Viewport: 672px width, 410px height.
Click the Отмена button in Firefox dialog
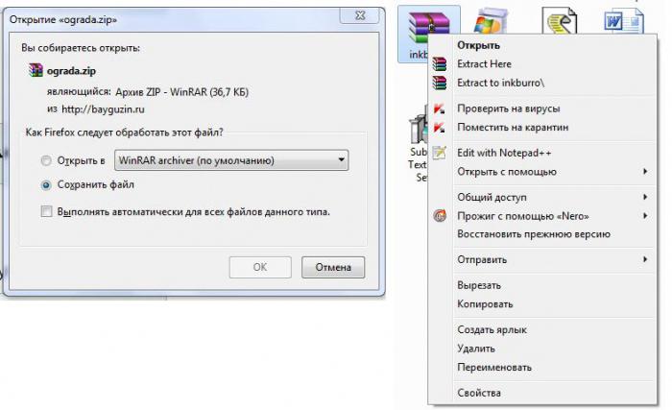tap(333, 267)
